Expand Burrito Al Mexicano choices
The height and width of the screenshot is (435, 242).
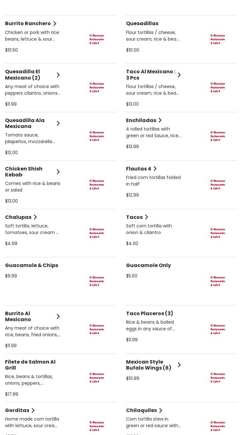click(x=58, y=316)
